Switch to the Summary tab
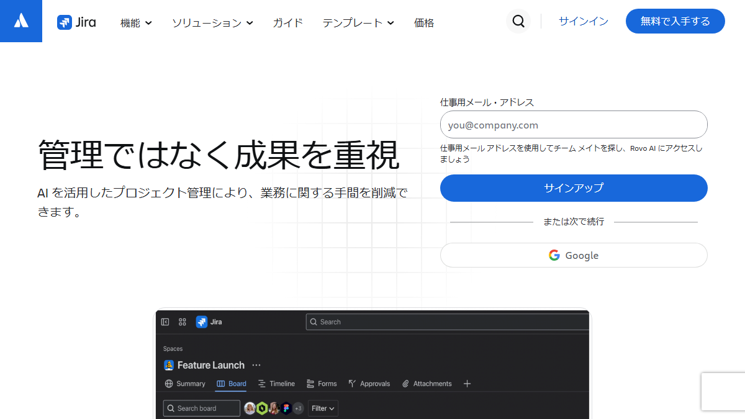The width and height of the screenshot is (745, 419). [185, 384]
